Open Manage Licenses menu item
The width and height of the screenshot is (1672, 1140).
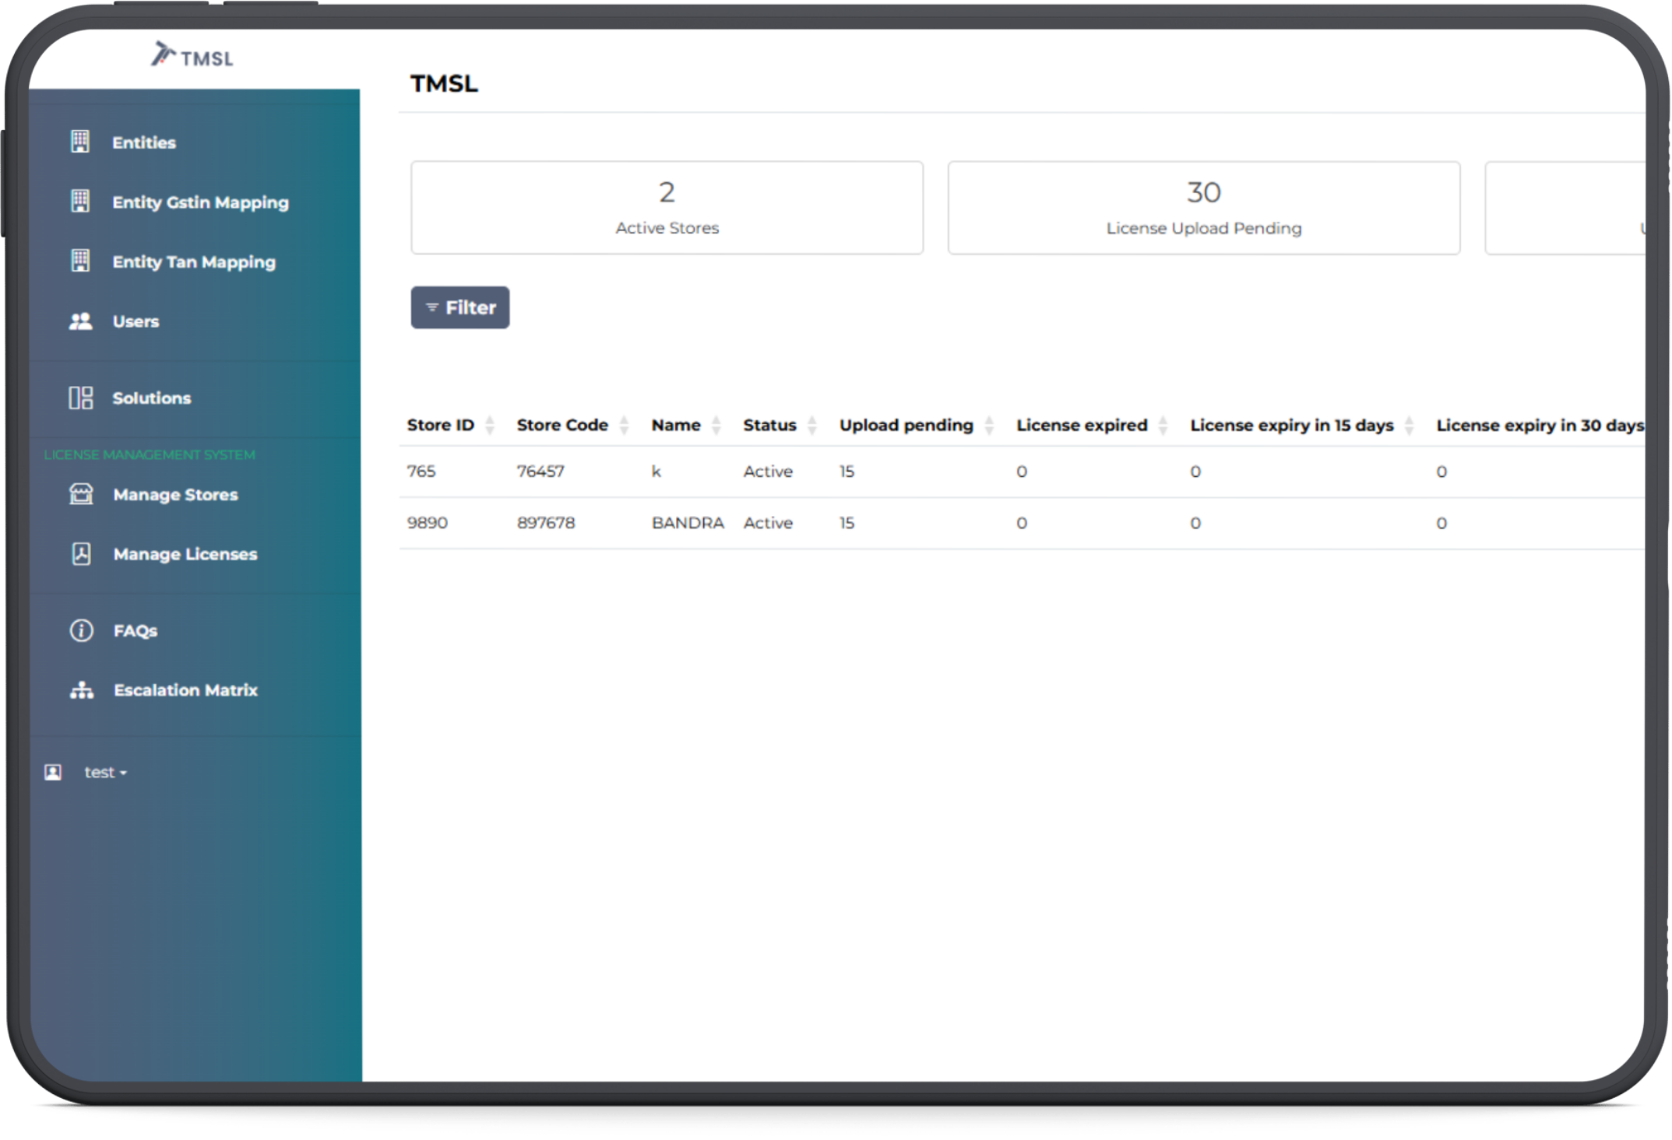185,554
